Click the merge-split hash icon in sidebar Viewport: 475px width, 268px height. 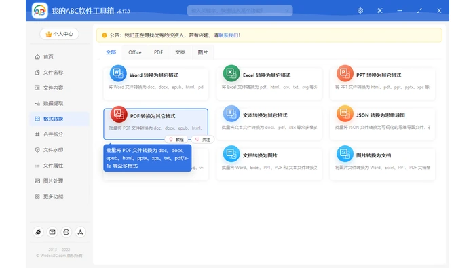tap(37, 134)
